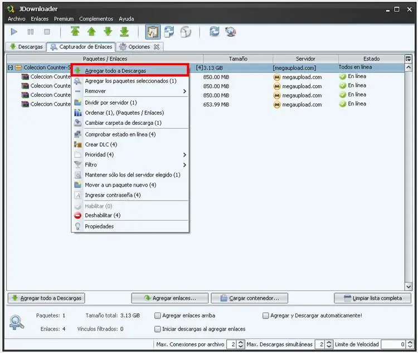Click the [megaupload.com] package server cell
Screen dimensions: 418x353
click(294, 68)
